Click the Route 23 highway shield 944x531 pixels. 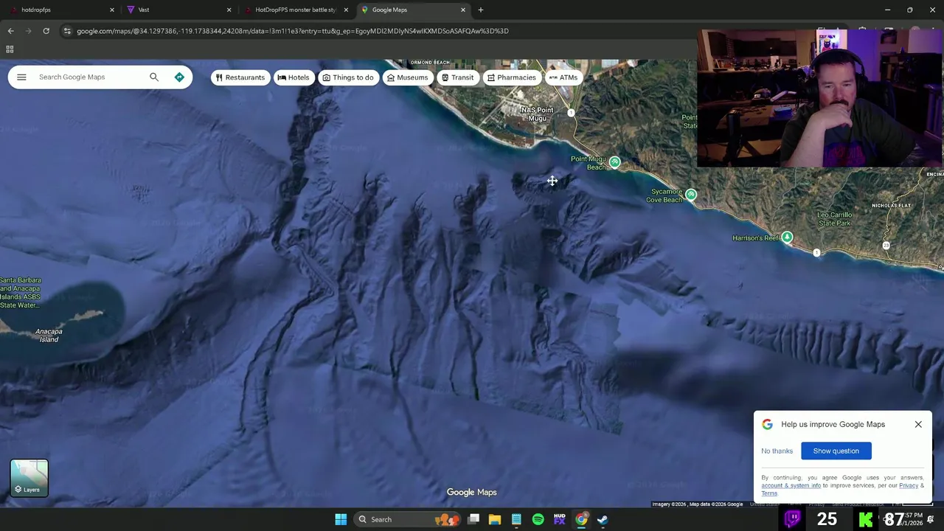pos(886,246)
